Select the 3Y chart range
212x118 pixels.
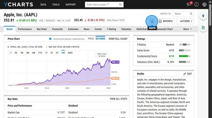click(52, 53)
